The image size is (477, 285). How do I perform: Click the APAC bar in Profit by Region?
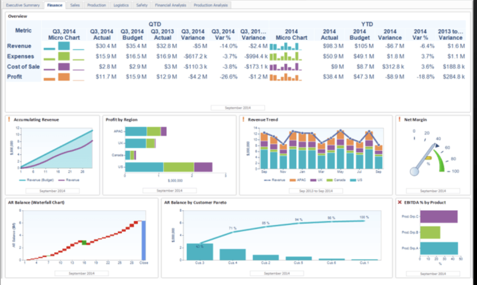tap(146, 131)
